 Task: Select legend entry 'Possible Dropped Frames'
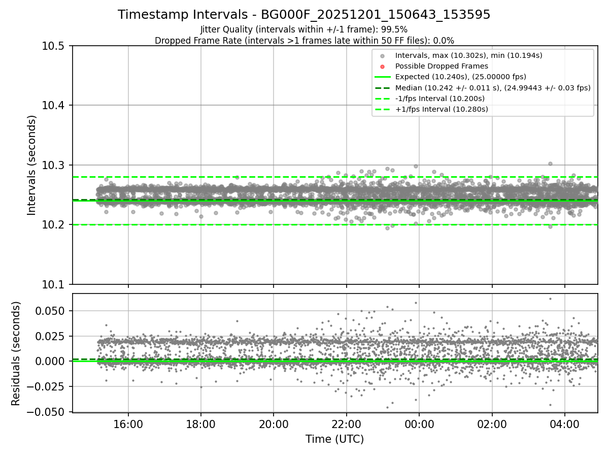(x=442, y=66)
